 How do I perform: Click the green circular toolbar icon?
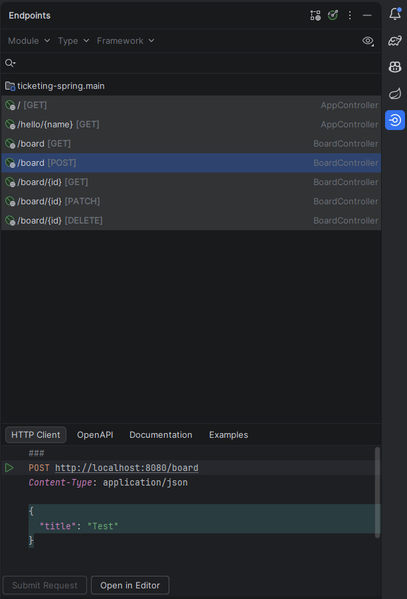point(333,15)
